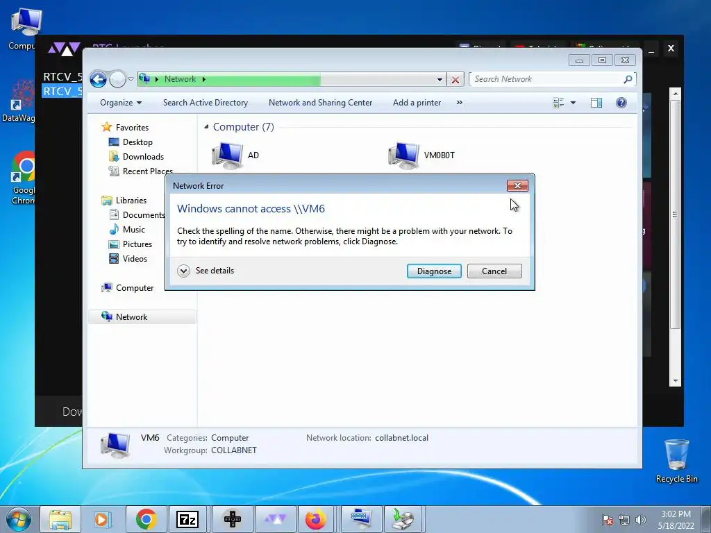Open Windows Explorer from taskbar

[x=60, y=519]
